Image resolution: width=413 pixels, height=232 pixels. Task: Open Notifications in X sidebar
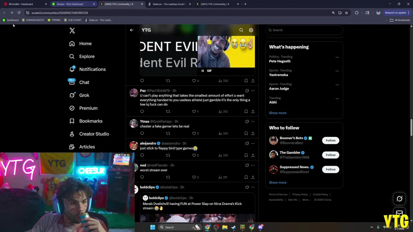coord(87,69)
